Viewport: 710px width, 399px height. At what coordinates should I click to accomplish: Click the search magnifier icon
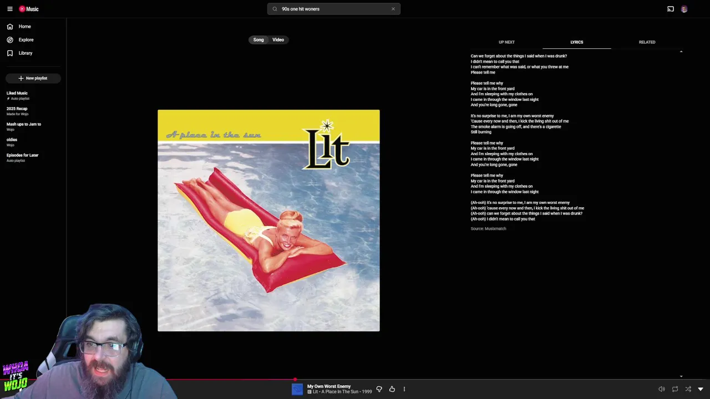pyautogui.click(x=275, y=9)
